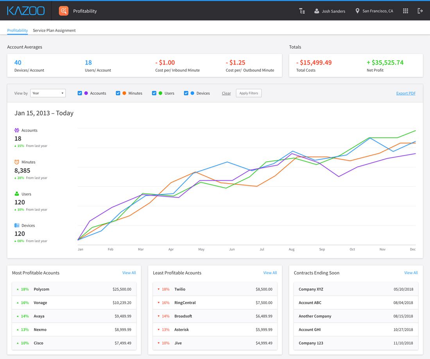Open the apps grid icon

pyautogui.click(x=405, y=11)
